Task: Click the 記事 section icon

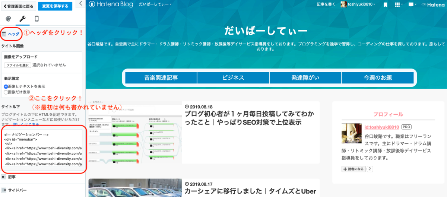Action: click(x=3, y=177)
